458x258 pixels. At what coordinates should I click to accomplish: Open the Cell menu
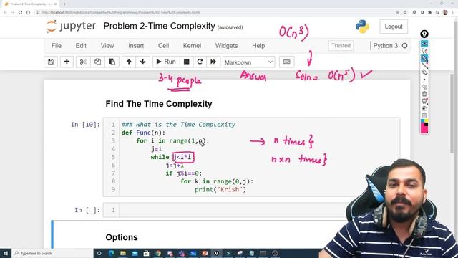164,46
